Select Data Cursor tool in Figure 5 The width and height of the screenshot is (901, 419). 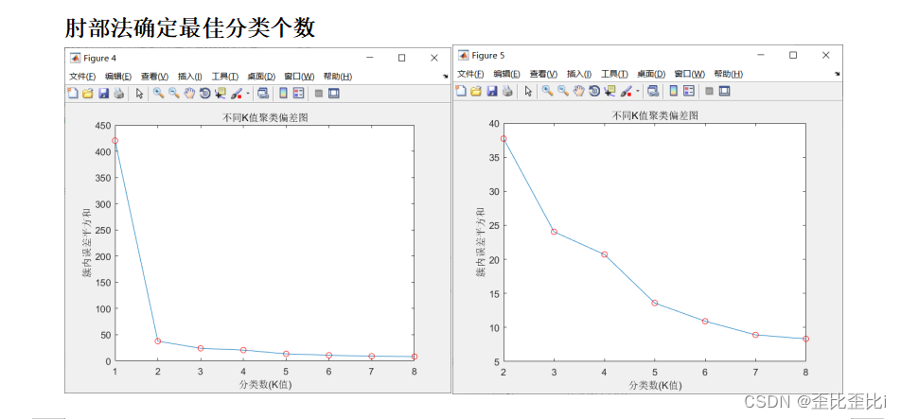point(609,91)
